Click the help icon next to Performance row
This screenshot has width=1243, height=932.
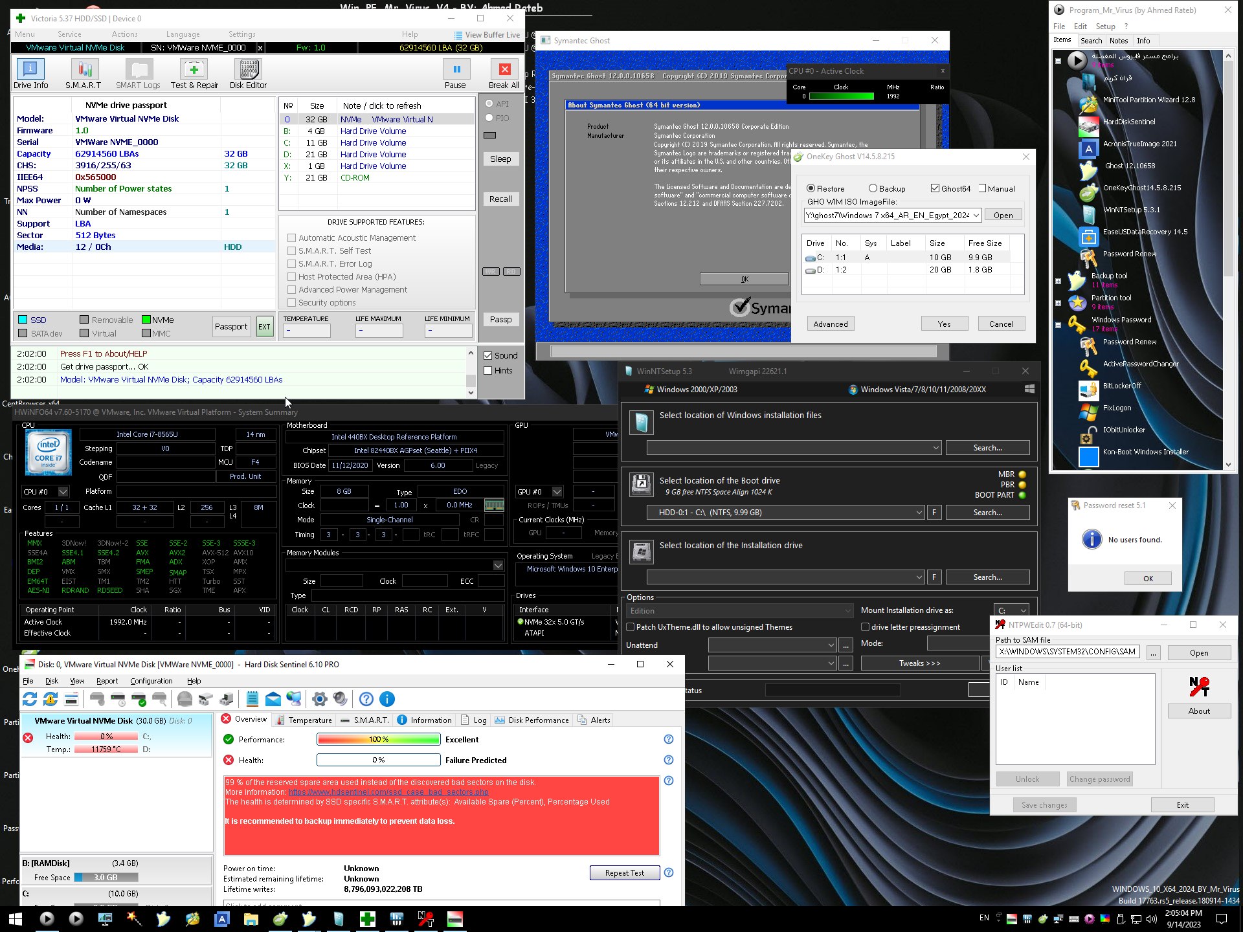click(669, 739)
